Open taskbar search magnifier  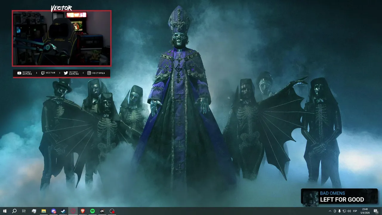coord(14,211)
